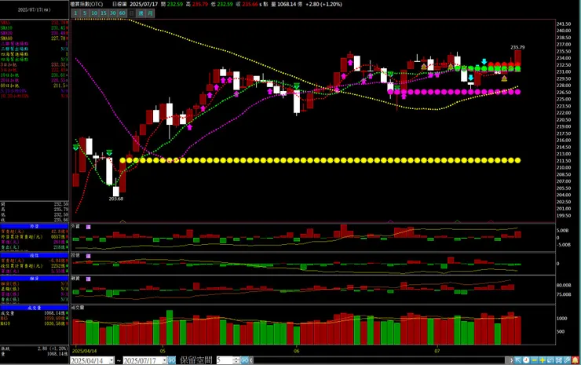The width and height of the screenshot is (581, 365).
Task: Click the 241.50 label on price axis
Action: (564, 24)
